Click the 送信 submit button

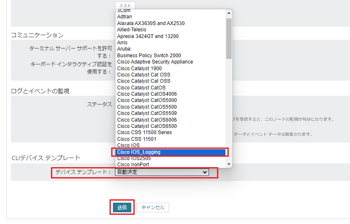pyautogui.click(x=122, y=207)
